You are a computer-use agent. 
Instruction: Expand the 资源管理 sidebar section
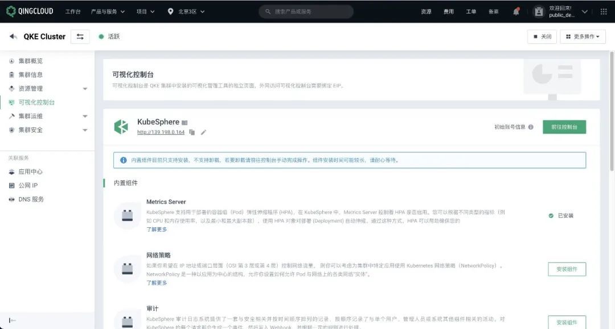85,89
